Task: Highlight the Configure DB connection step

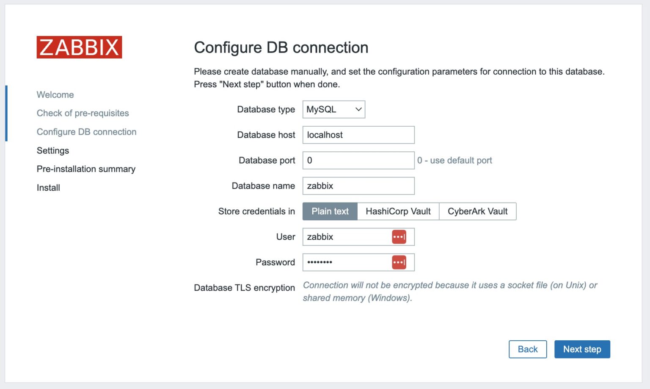Action: (86, 132)
